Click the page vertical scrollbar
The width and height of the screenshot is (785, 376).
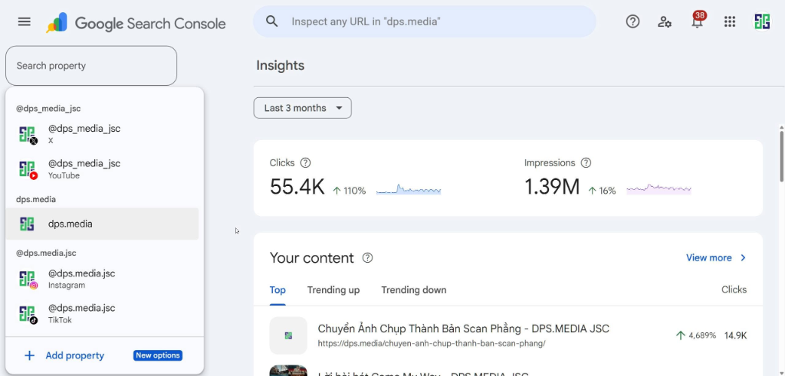[781, 155]
